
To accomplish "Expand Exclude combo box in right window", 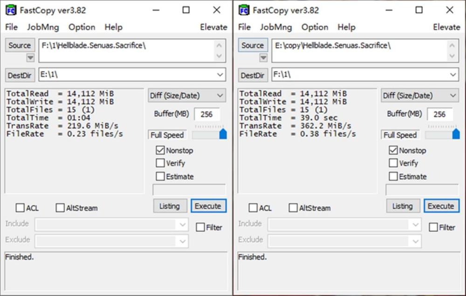I will (x=416, y=241).
